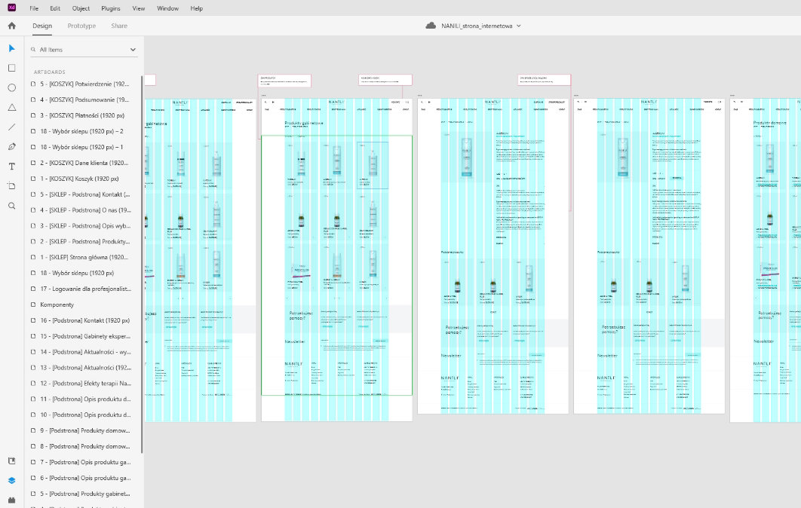Activate the Text tool
The image size is (801, 508).
(11, 166)
